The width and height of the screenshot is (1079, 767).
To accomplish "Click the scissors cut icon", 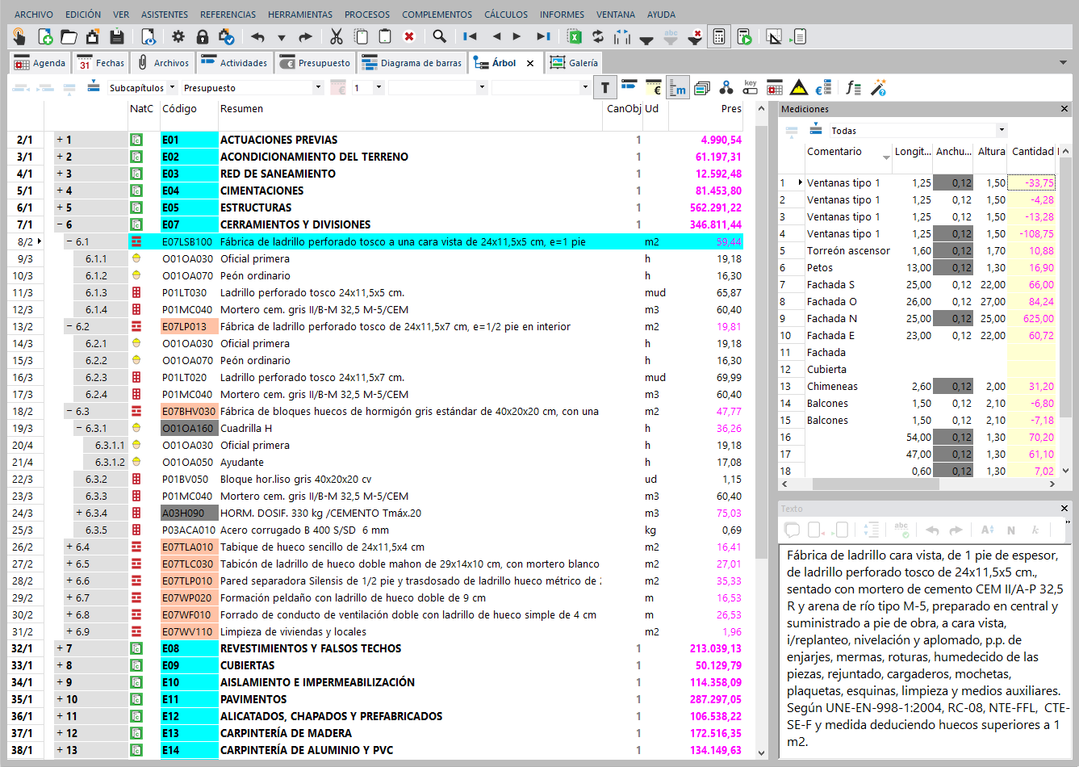I will click(x=337, y=36).
